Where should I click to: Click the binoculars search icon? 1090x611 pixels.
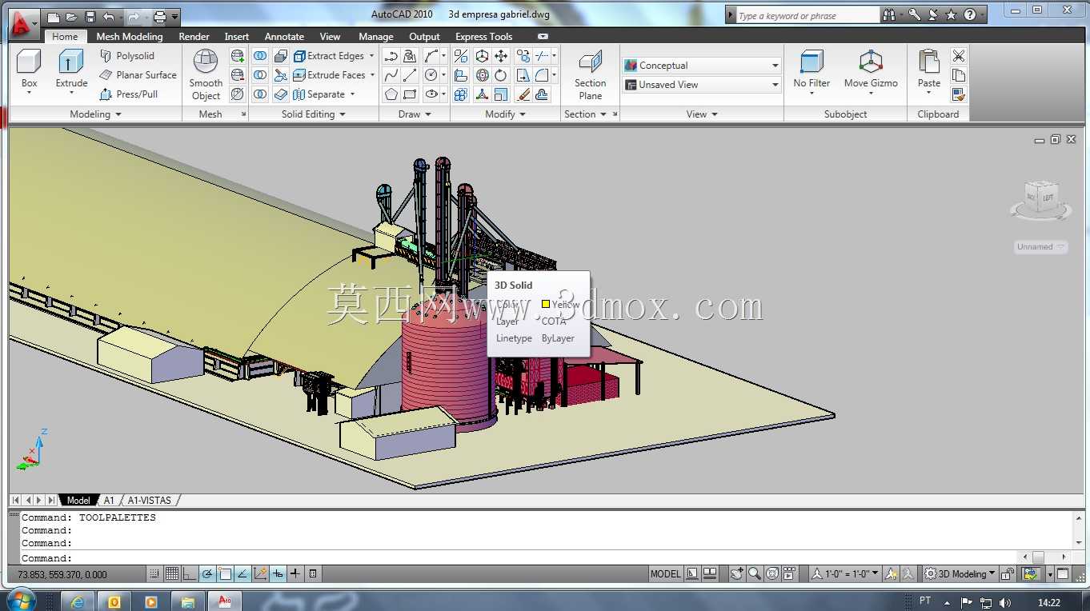[x=889, y=14]
